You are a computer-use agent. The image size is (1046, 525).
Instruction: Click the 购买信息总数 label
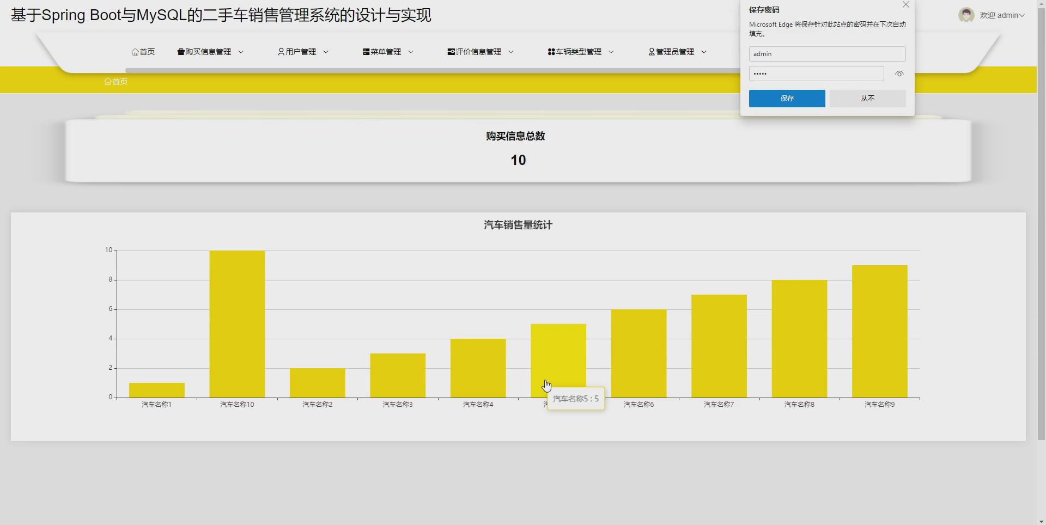coord(515,136)
